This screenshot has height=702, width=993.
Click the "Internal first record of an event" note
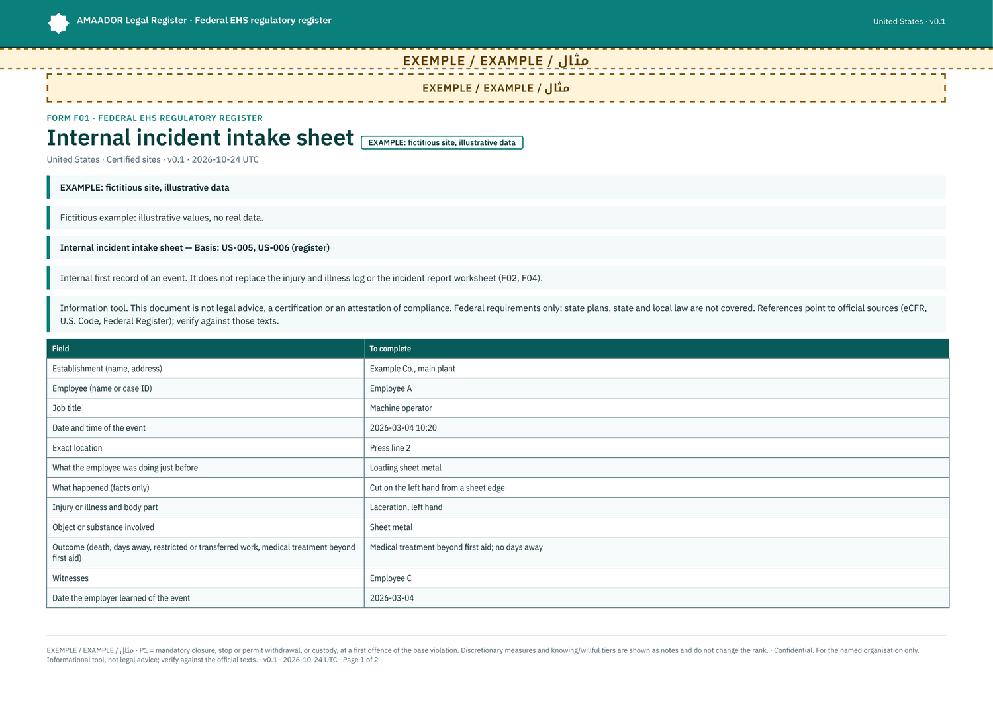pyautogui.click(x=496, y=278)
